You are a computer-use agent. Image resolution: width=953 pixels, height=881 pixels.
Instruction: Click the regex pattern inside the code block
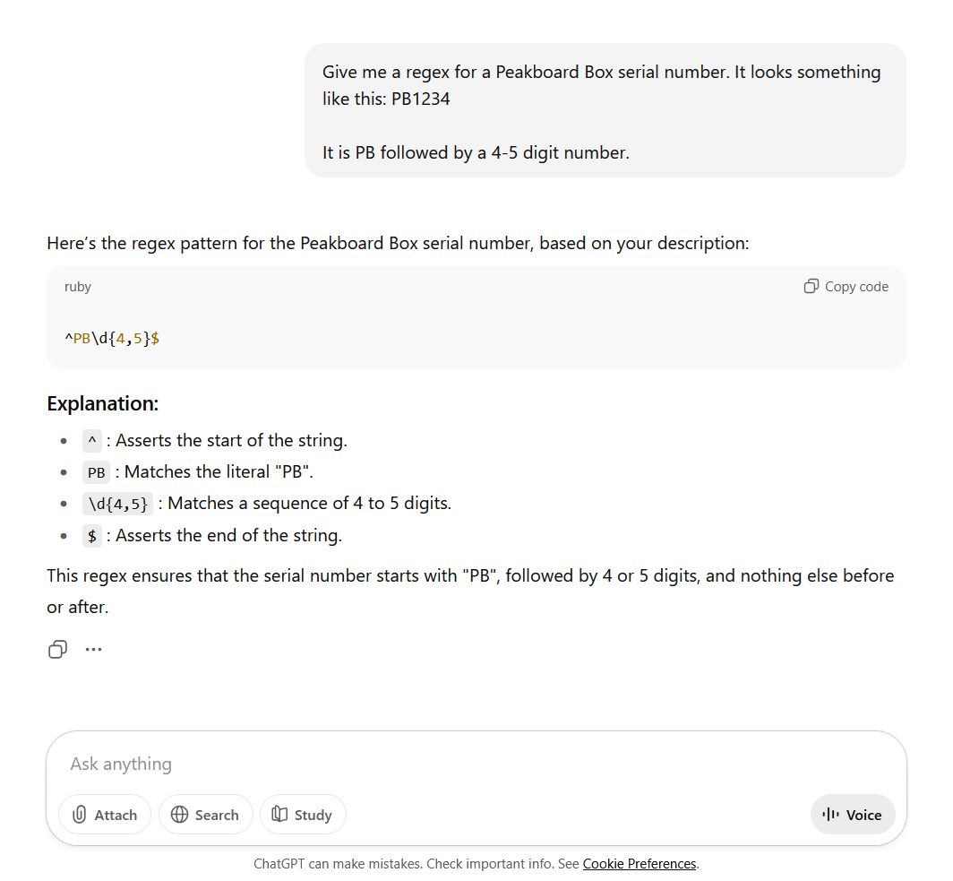click(112, 339)
